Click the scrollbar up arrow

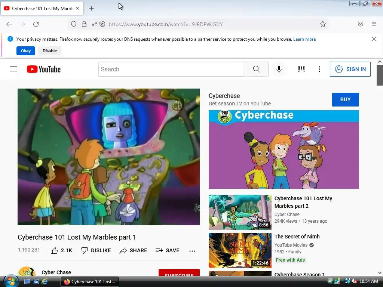(380, 62)
